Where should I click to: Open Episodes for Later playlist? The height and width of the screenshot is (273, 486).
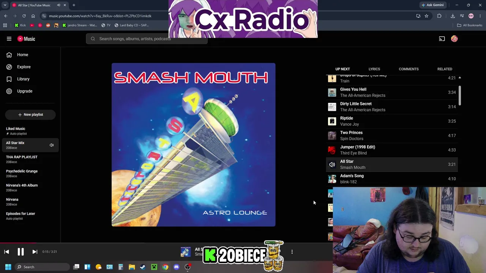coord(30,216)
